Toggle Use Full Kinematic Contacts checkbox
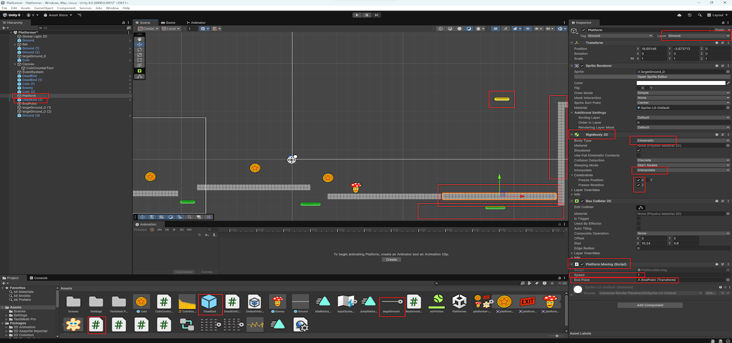732x343 pixels. point(639,155)
